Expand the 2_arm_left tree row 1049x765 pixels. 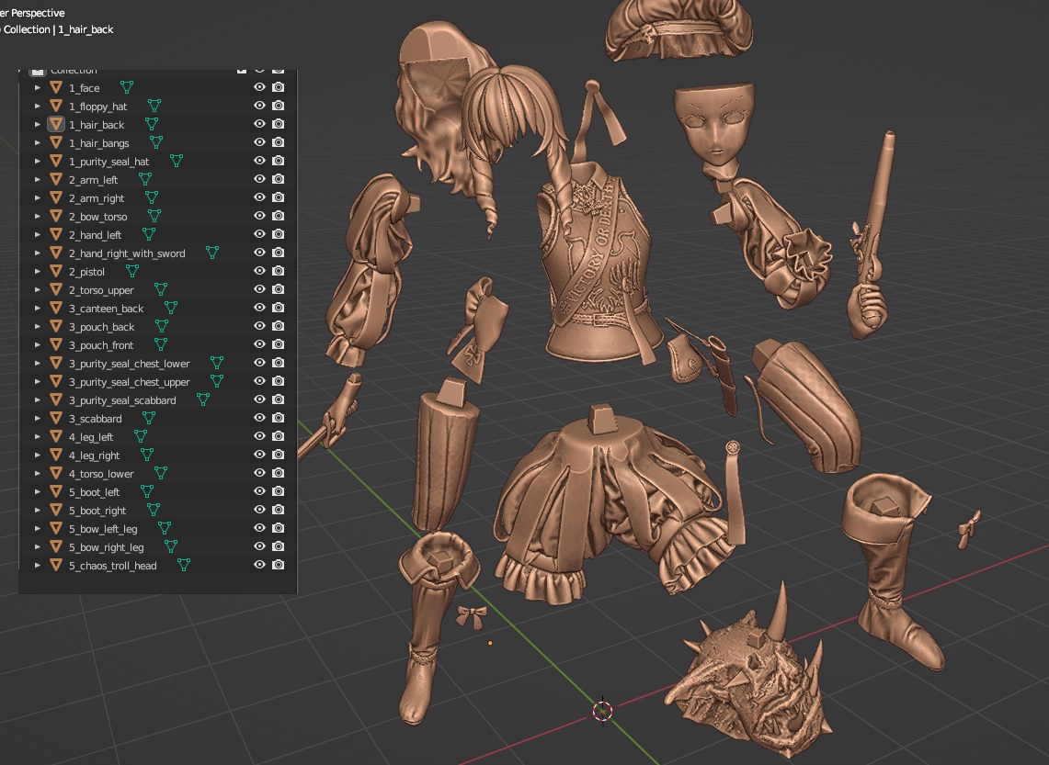(38, 179)
